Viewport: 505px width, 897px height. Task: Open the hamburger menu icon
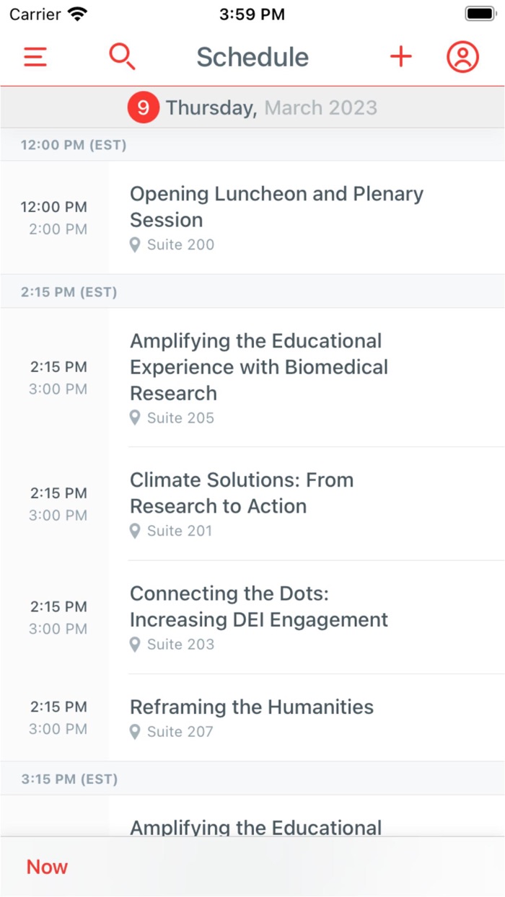[35, 57]
